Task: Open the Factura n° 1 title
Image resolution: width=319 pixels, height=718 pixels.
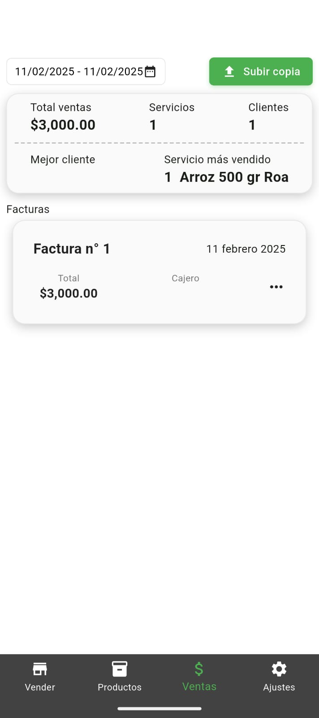Action: pyautogui.click(x=72, y=249)
